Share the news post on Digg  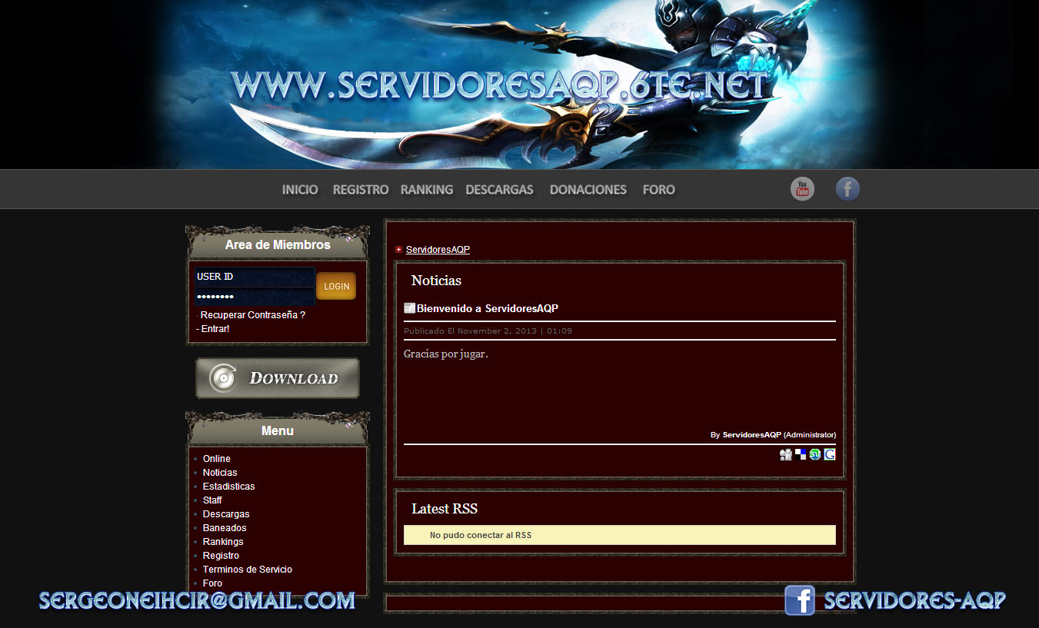tap(786, 454)
